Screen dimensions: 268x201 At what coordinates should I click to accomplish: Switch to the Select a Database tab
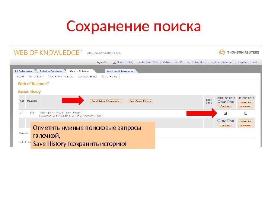click(x=51, y=71)
